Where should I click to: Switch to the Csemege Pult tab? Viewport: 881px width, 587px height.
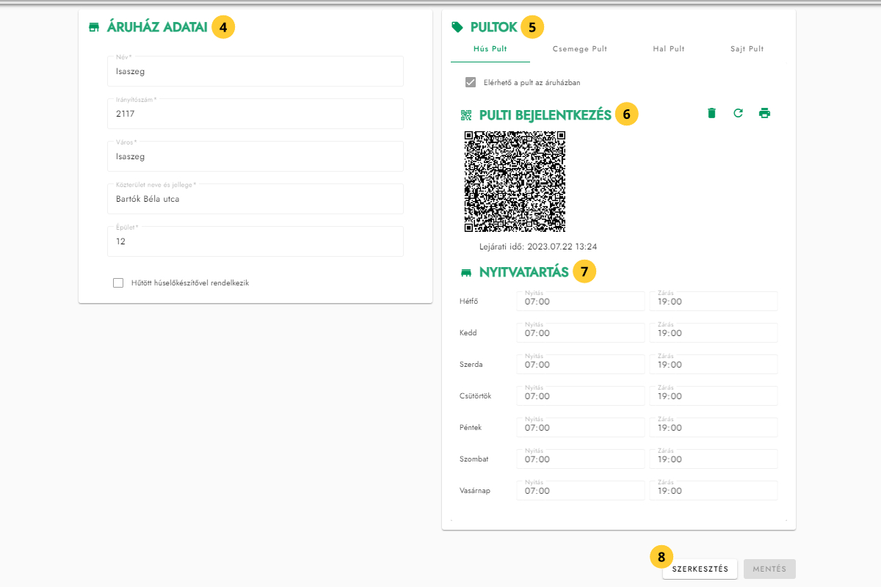[579, 49]
